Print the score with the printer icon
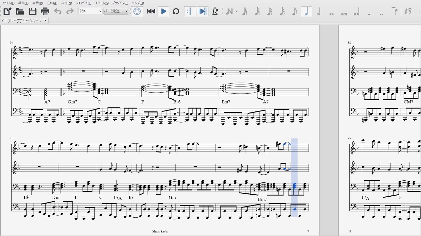Screen dimensions: 421x236 click(x=45, y=11)
